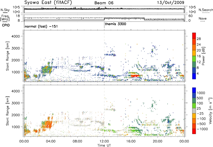213x147 pixels.
Task: Click the yellow 16–20 dB Power colorbar segment
Action: click(194, 53)
